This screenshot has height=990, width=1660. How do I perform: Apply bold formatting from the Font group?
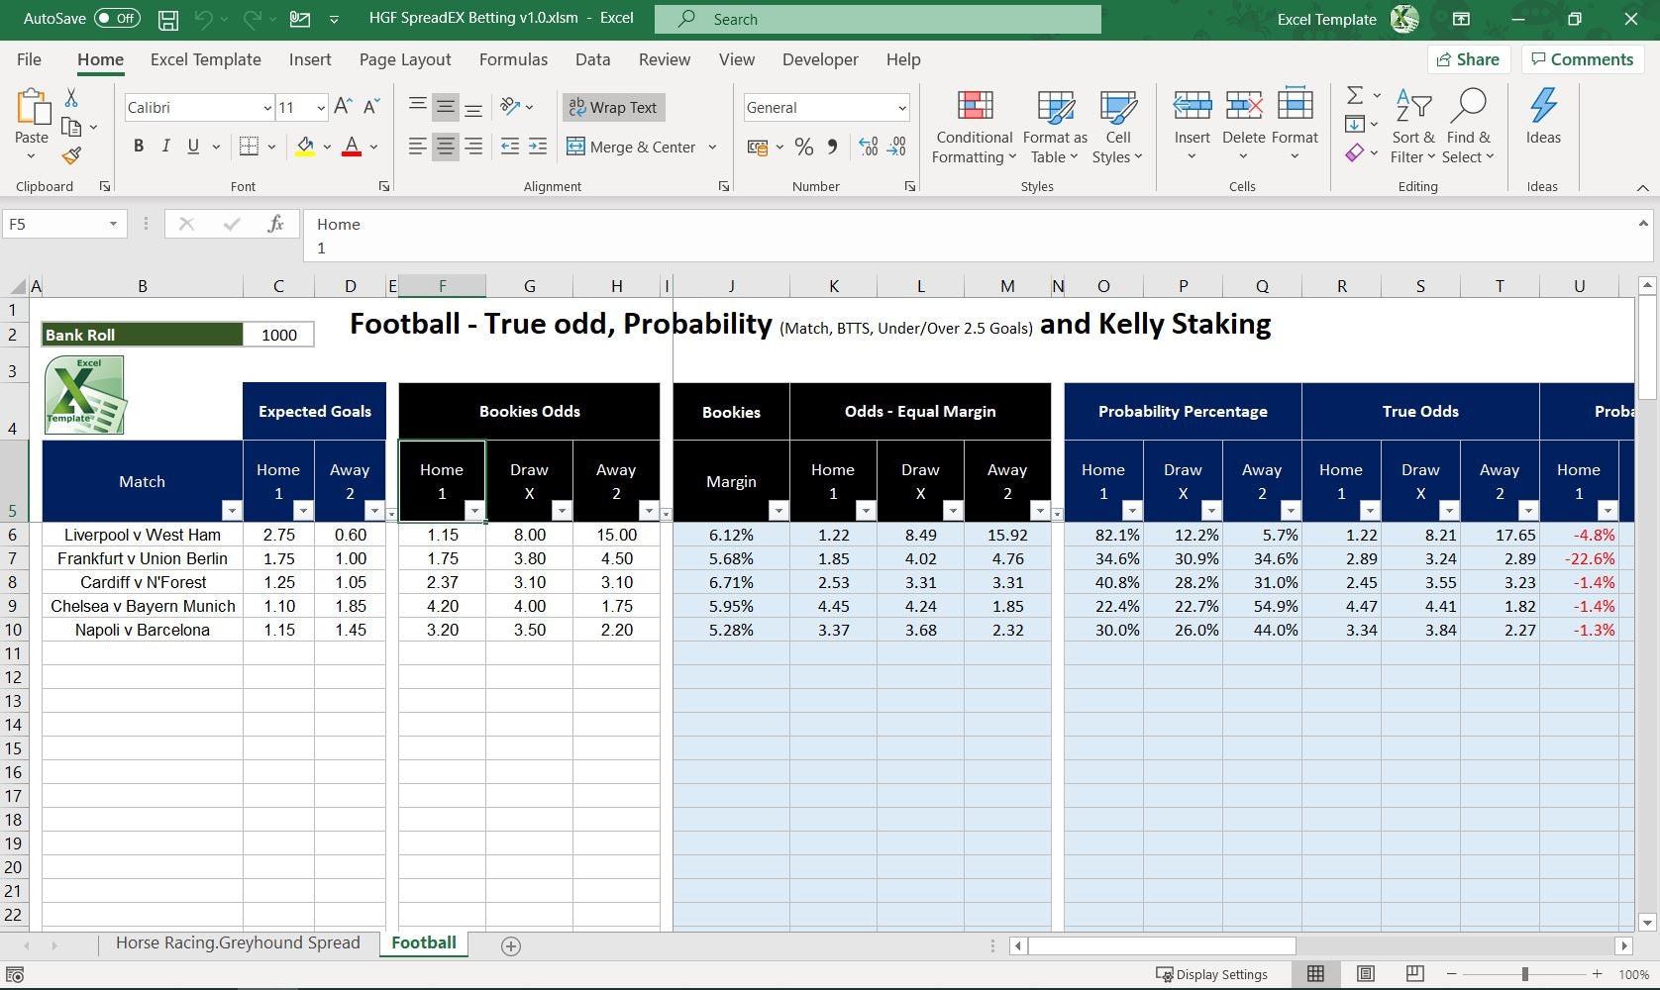coord(139,146)
